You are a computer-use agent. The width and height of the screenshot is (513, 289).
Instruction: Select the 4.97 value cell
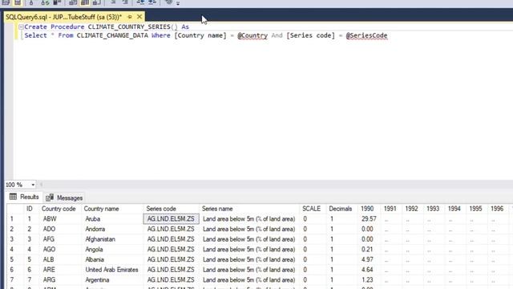[369, 259]
